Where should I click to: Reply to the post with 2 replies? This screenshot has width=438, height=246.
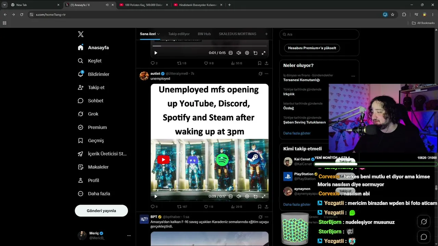coord(153,63)
